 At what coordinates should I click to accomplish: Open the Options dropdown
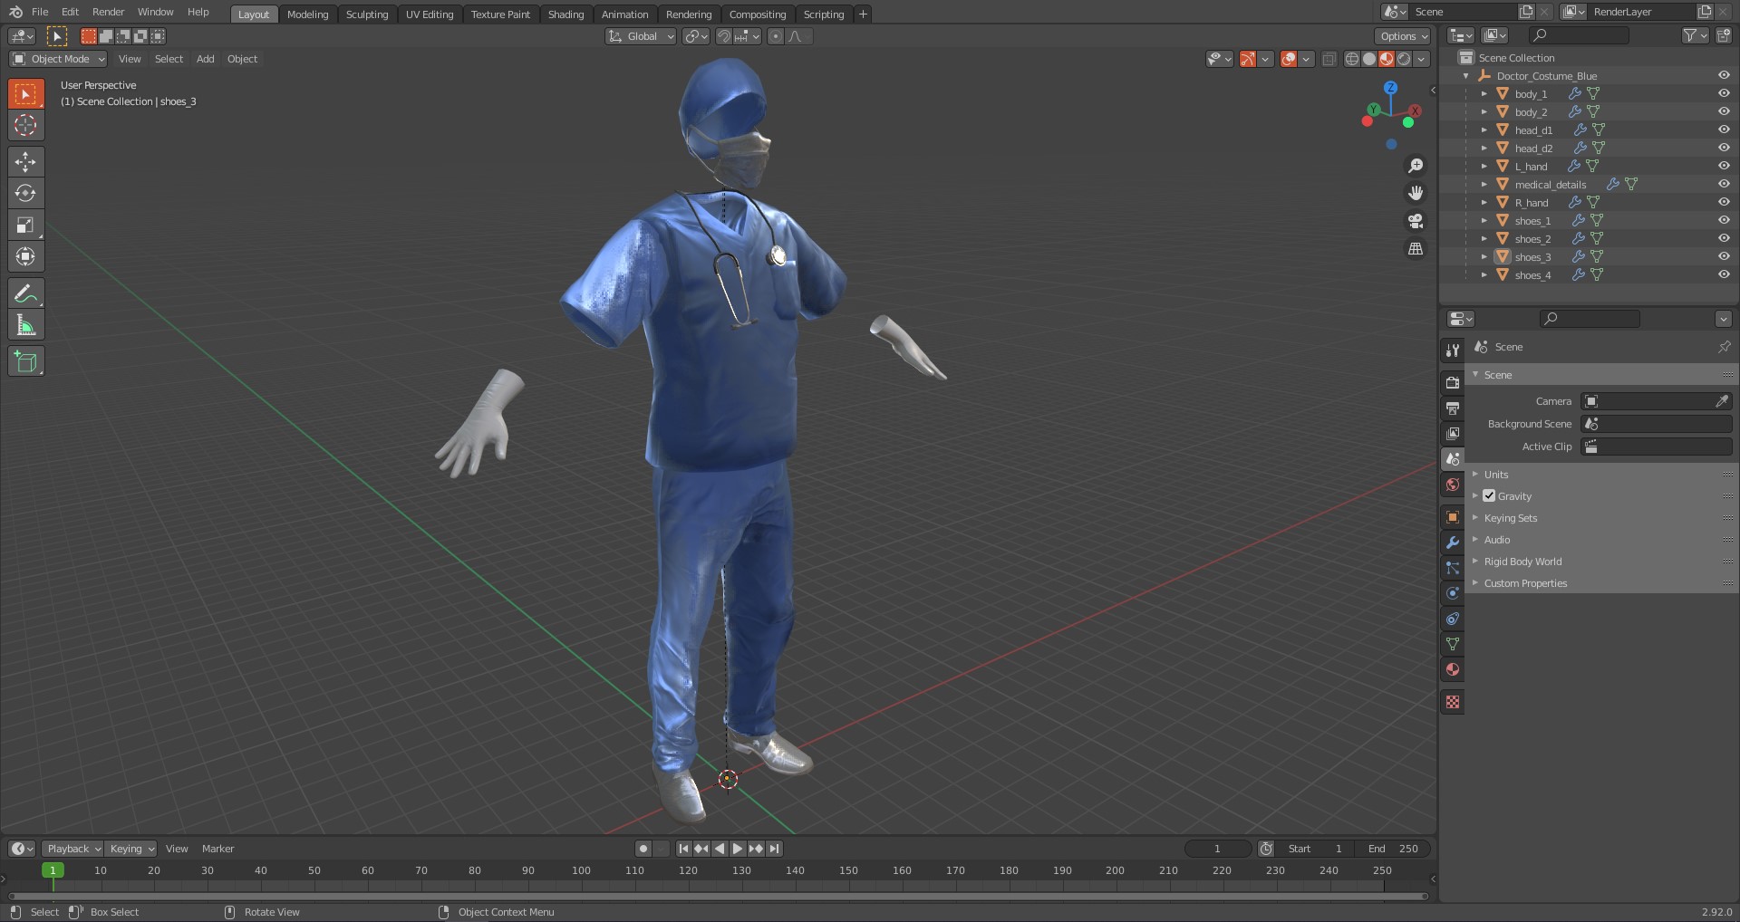tap(1403, 36)
